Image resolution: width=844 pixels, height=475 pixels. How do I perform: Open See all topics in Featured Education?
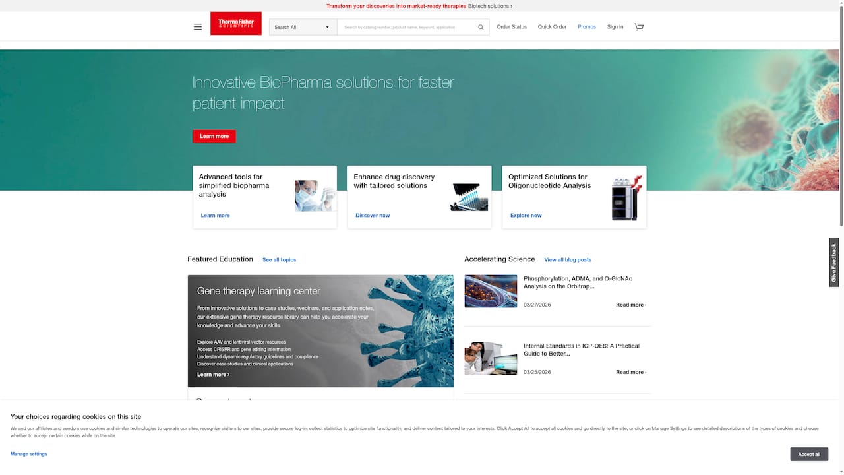point(279,259)
